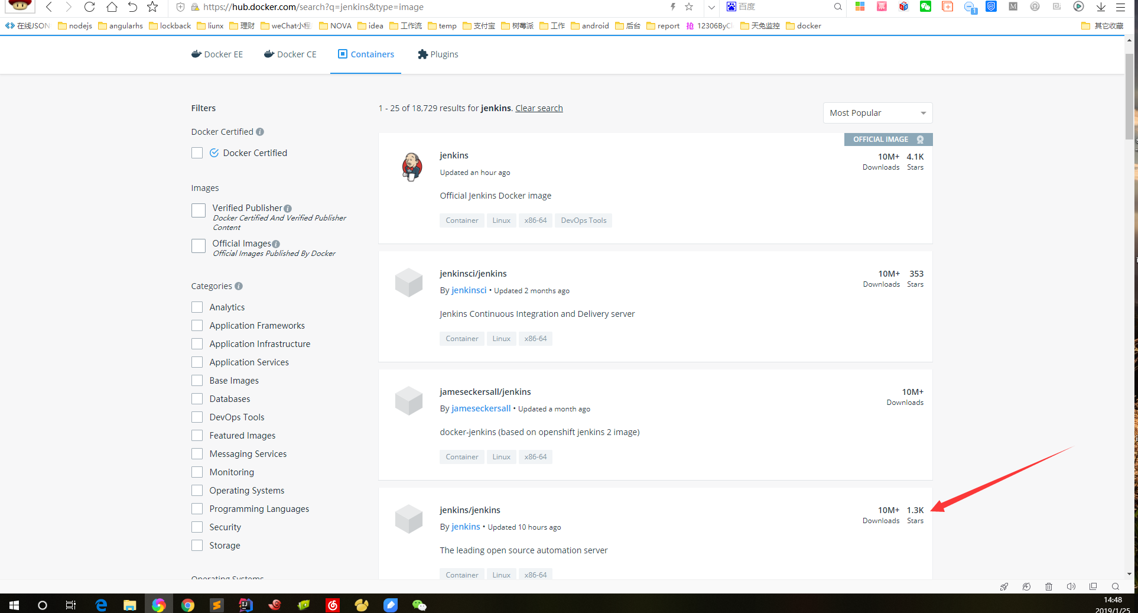This screenshot has width=1138, height=613.
Task: Switch to the Docker CE tab
Action: click(x=290, y=54)
